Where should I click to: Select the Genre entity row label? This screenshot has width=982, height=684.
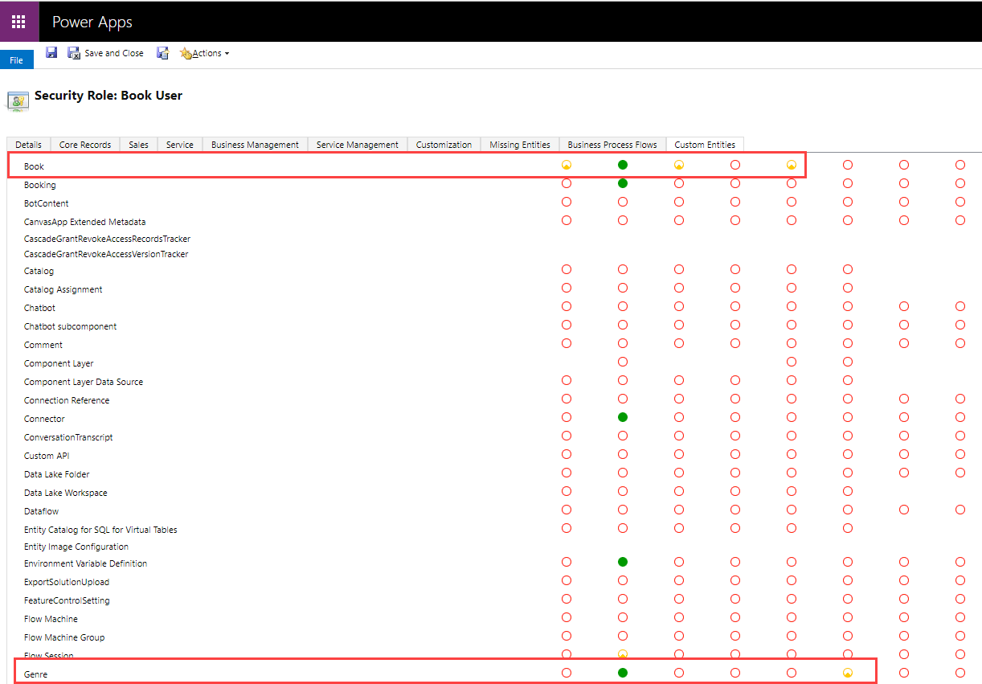[36, 674]
